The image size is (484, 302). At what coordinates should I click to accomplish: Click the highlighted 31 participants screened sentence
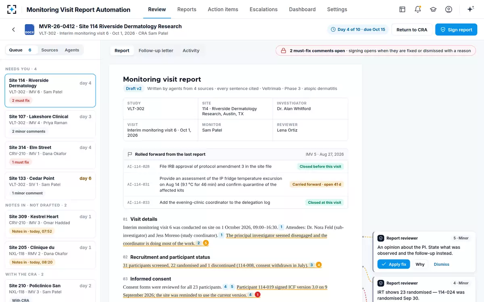click(x=215, y=265)
